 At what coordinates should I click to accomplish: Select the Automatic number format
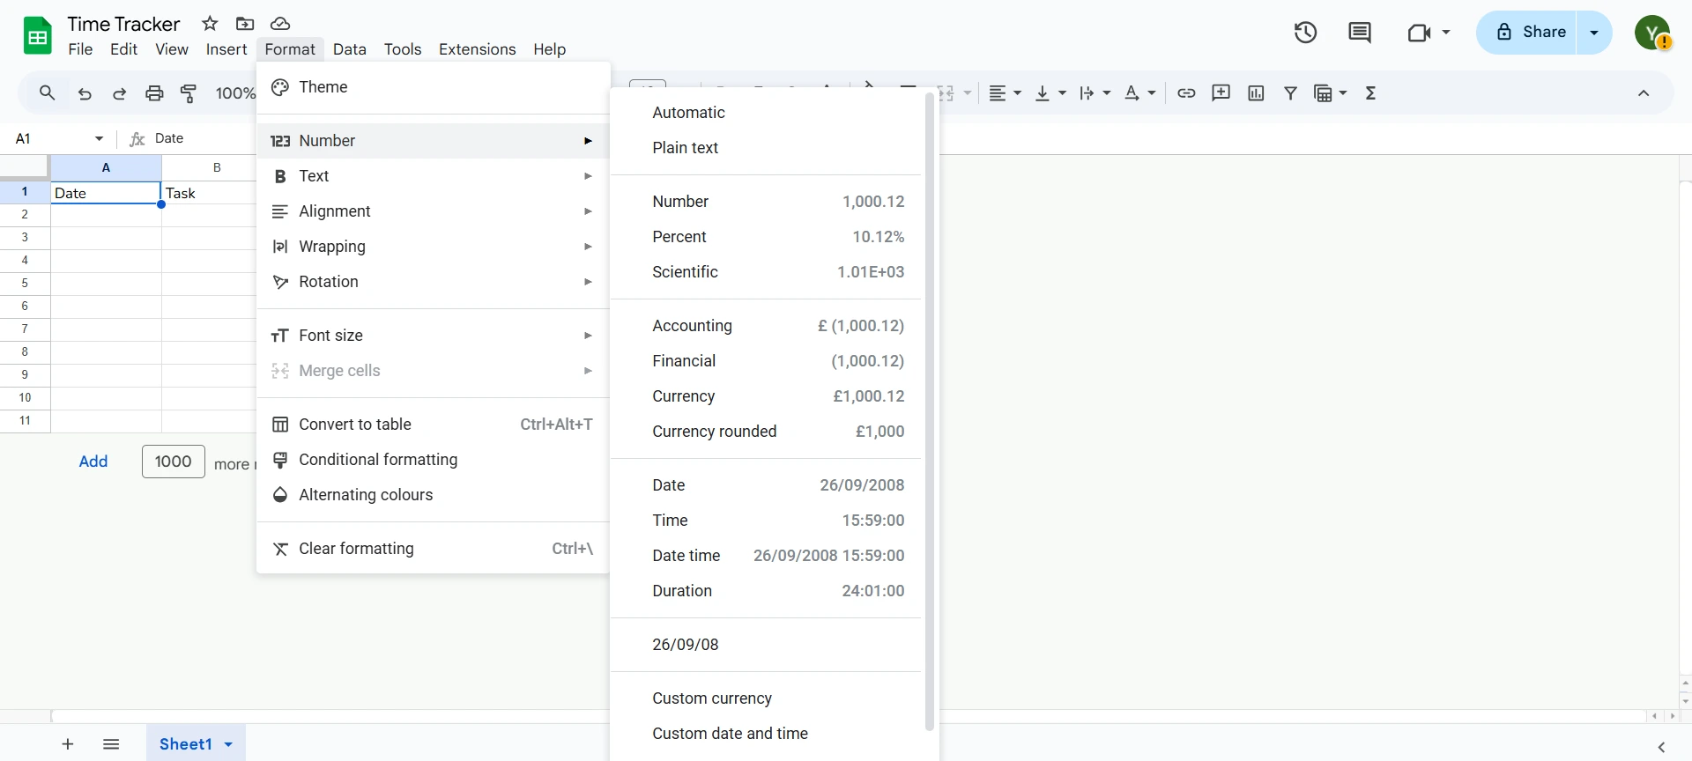(767, 113)
